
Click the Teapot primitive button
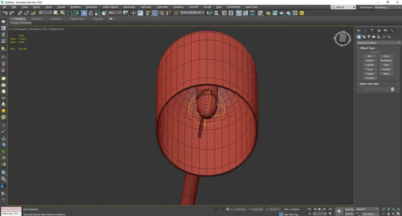coord(370,74)
